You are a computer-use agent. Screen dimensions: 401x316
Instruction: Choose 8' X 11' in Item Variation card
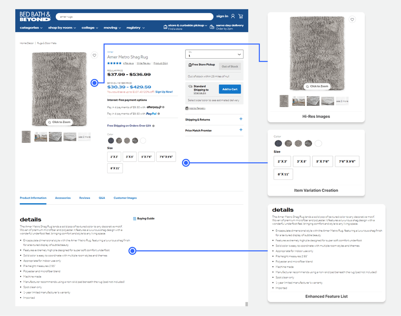pos(284,174)
